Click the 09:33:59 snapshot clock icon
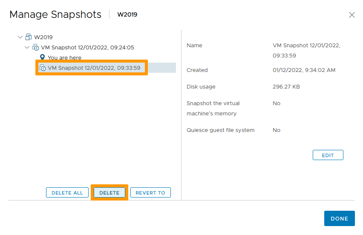 pyautogui.click(x=42, y=68)
